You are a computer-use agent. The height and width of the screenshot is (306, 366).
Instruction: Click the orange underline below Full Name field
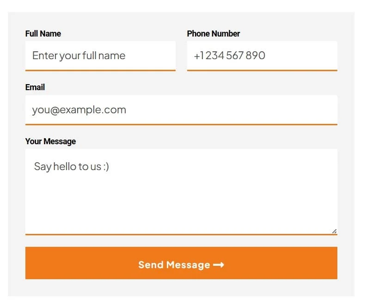100,70
